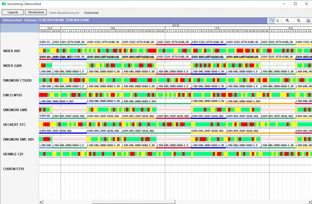Select the INDEX ABC machine row label

12,51
